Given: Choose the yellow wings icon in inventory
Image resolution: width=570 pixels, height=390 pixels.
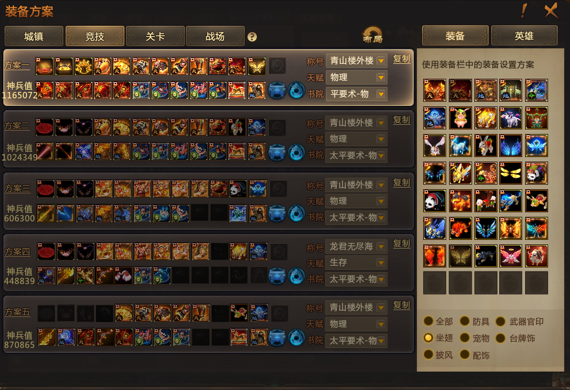Looking at the screenshot, I should pos(511,173).
